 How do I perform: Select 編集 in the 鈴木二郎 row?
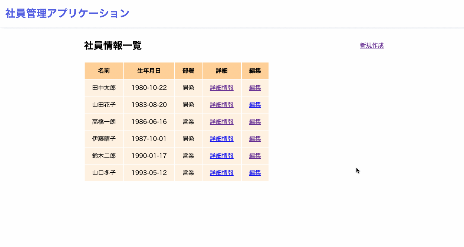(255, 156)
